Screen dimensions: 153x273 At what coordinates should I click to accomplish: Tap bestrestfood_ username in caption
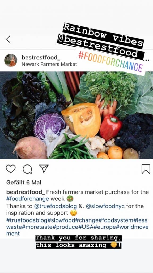coord(25,192)
